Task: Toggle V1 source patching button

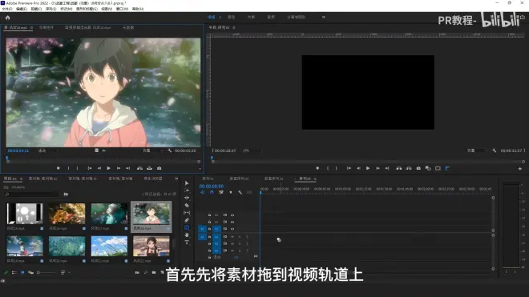Action: [202, 229]
